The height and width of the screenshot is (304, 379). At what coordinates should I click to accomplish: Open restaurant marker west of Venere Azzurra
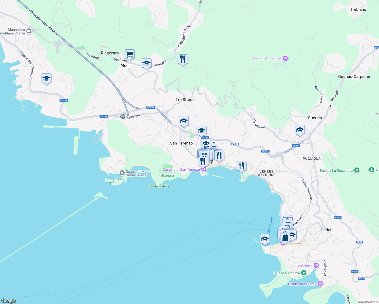click(241, 166)
